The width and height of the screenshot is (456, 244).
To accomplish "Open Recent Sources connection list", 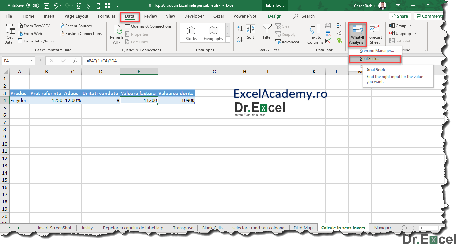I will tap(76, 26).
